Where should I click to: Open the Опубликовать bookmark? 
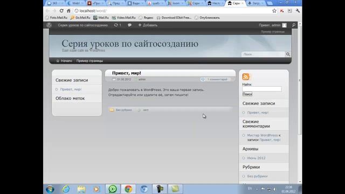point(207,18)
